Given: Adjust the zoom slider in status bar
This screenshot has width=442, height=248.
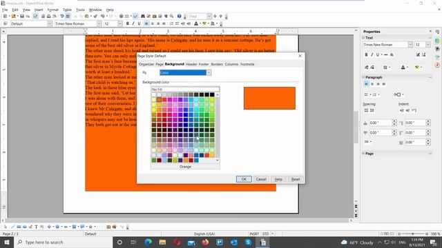Looking at the screenshot, I should tap(413, 234).
